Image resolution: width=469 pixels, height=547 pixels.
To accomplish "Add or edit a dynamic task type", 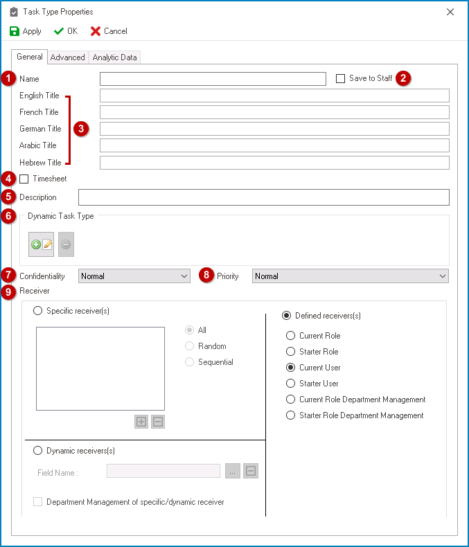I will click(x=41, y=244).
